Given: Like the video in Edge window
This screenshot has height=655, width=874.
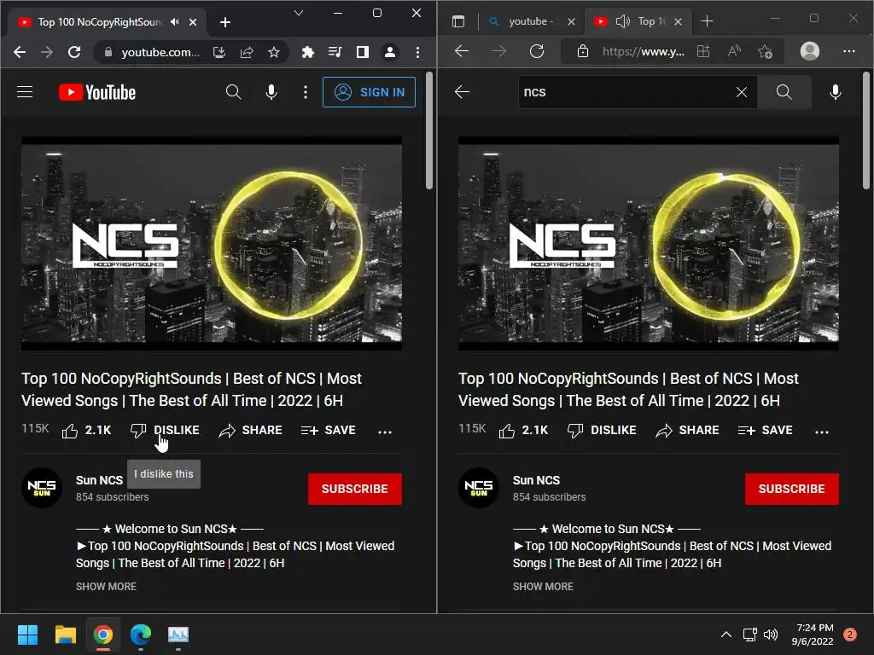Looking at the screenshot, I should tap(523, 430).
